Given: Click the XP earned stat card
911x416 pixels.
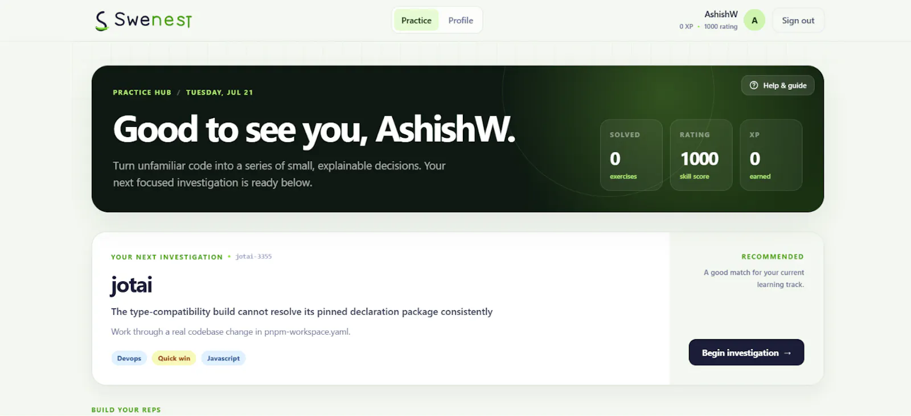Looking at the screenshot, I should click(771, 155).
